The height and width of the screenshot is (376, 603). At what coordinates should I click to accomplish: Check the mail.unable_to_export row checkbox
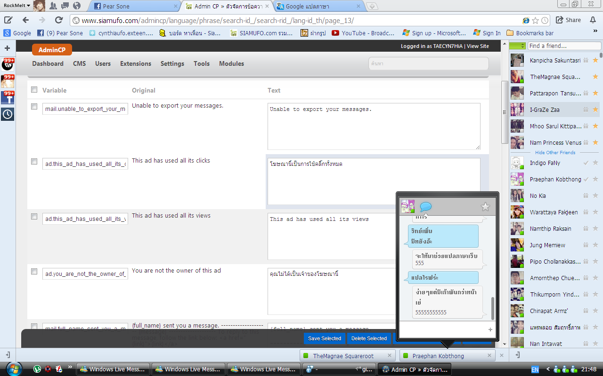pos(34,106)
